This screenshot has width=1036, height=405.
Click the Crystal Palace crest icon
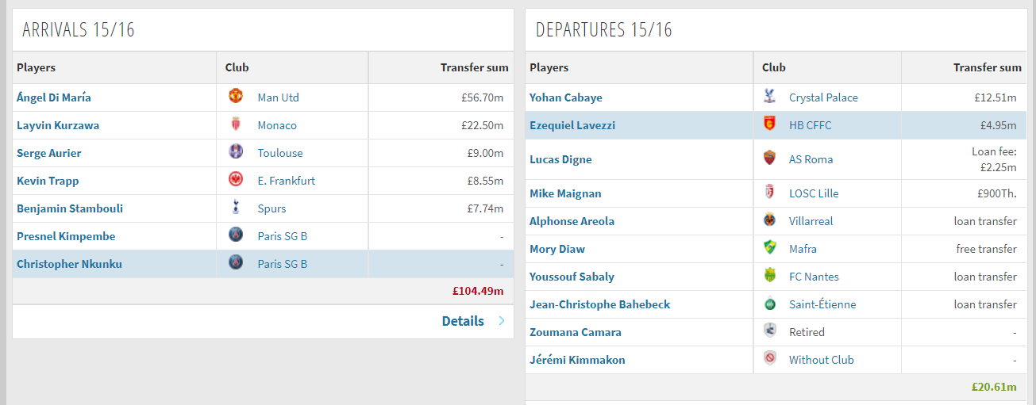tap(768, 97)
